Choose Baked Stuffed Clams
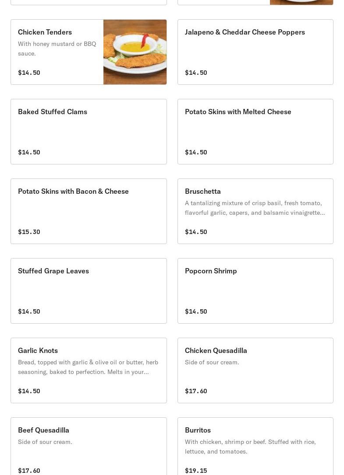344x475 pixels. 53,112
